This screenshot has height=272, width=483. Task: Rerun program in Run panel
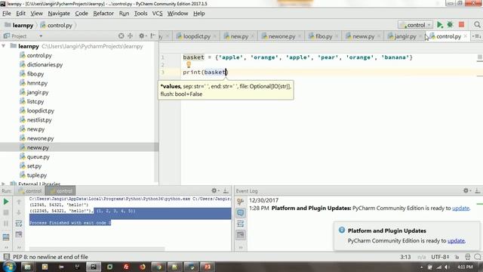coord(6,202)
